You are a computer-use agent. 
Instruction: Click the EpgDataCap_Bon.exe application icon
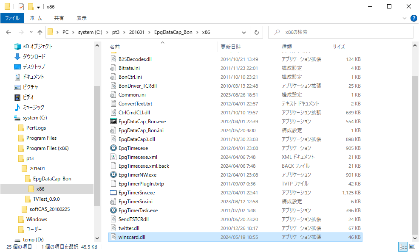click(x=113, y=121)
